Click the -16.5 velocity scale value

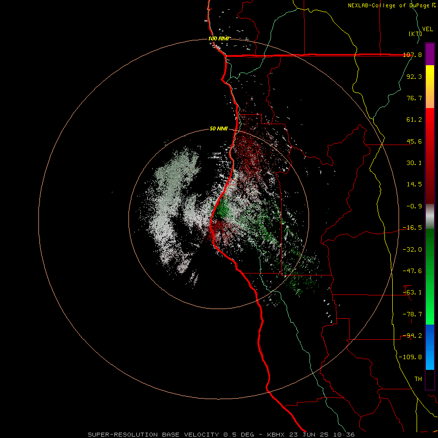coord(412,228)
